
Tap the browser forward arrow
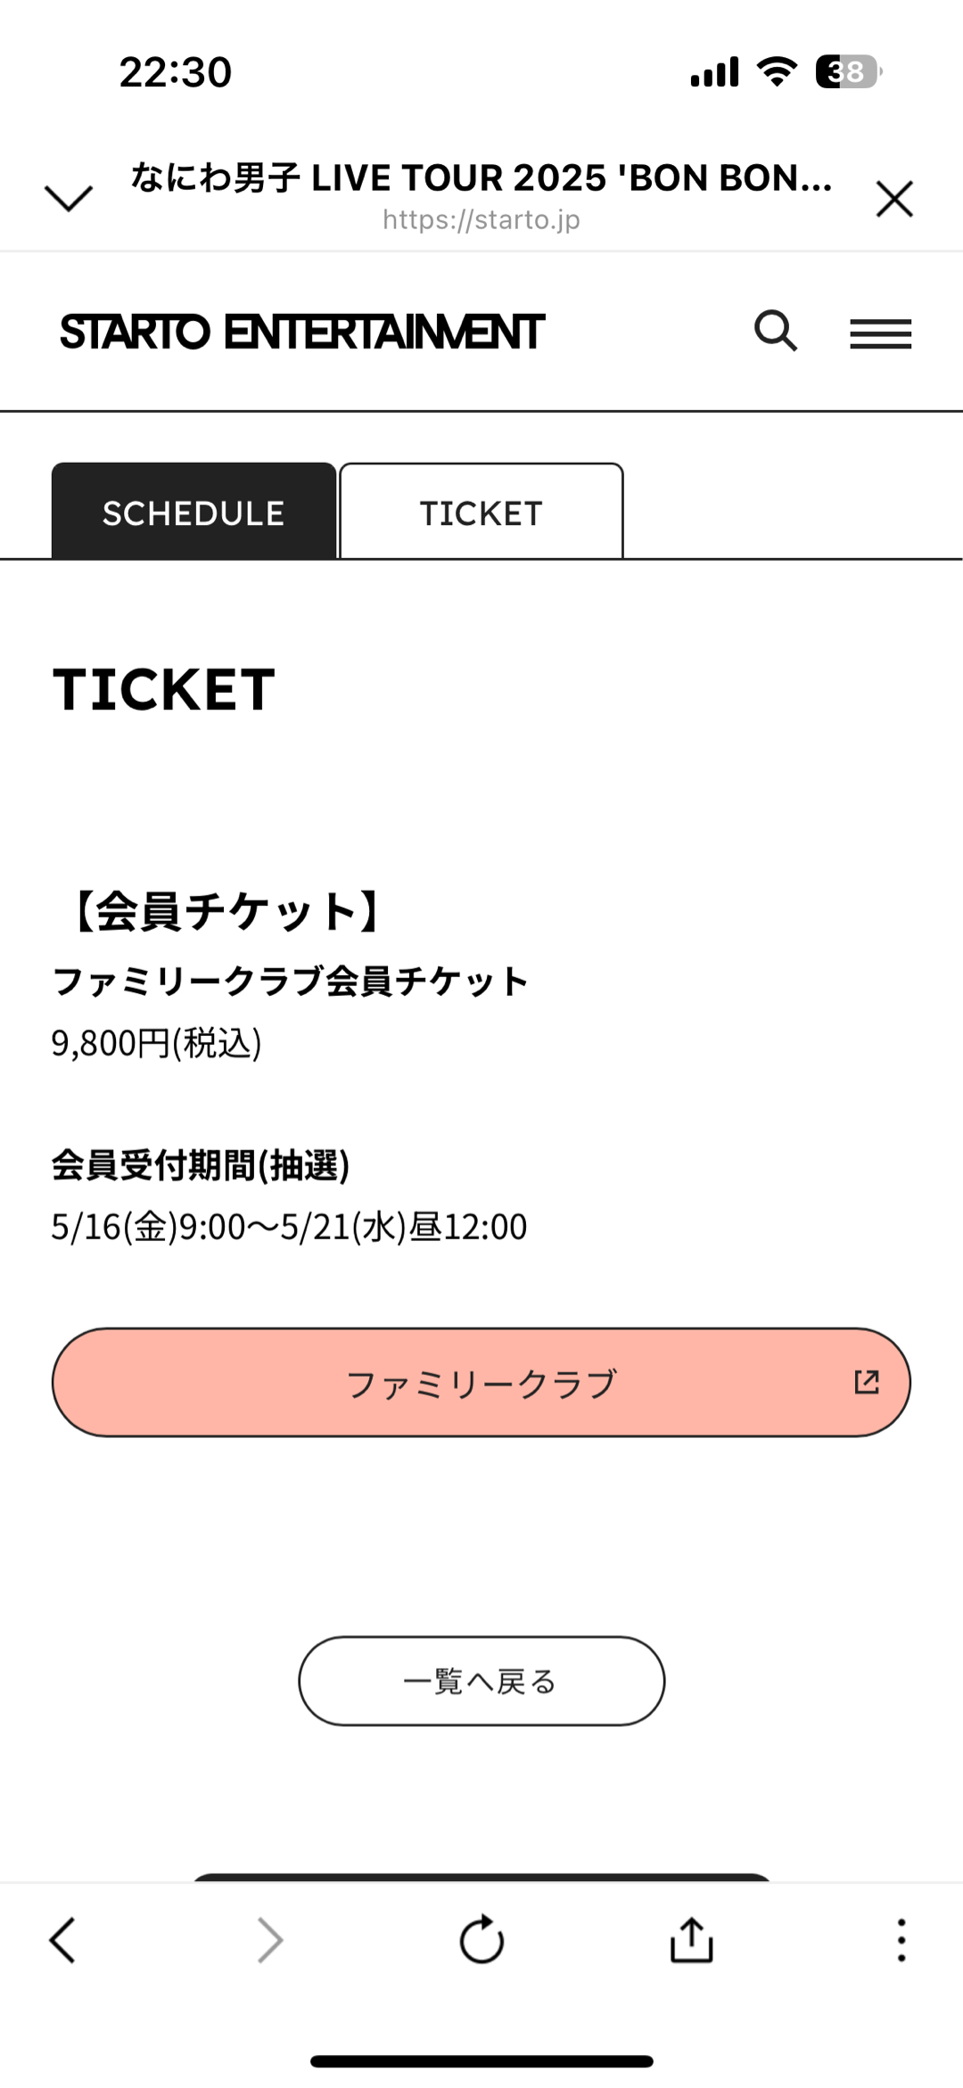pos(270,1940)
